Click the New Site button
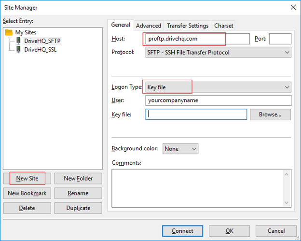The image size is (301, 241). click(x=27, y=178)
